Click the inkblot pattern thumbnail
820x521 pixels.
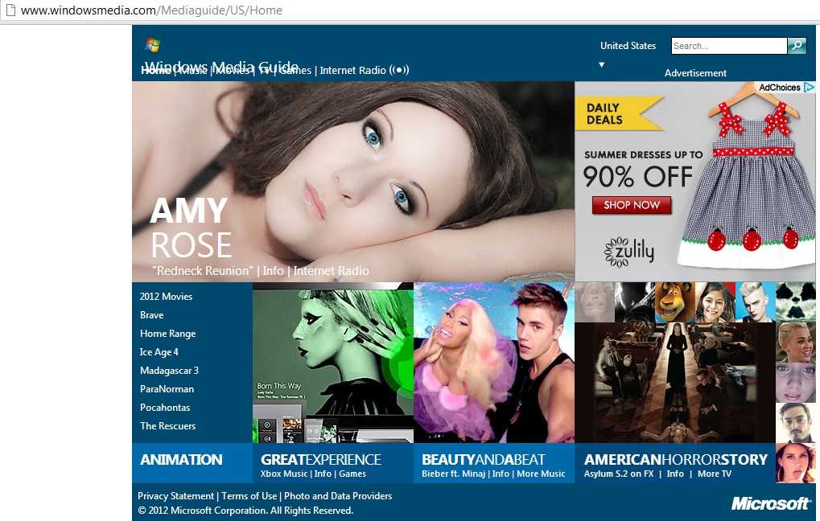795,302
